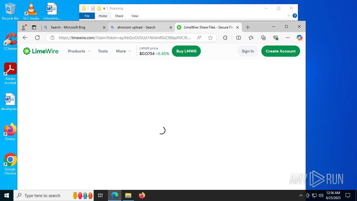The width and height of the screenshot is (357, 201).
Task: Open Task View on taskbar
Action: [x=101, y=195]
